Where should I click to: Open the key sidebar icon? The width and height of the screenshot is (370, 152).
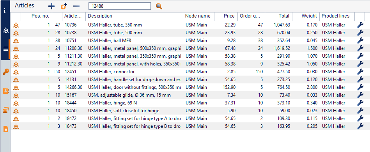coord(5,72)
